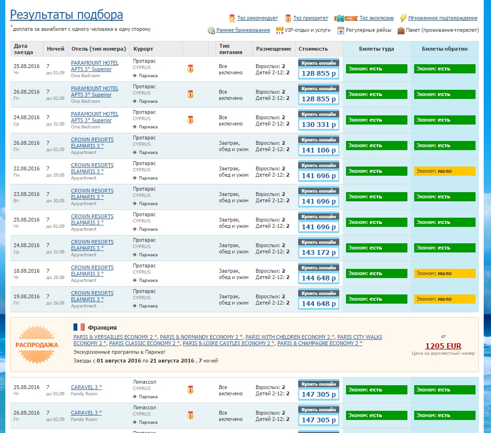Click the 141 696 р price for 25.08.2016

(318, 227)
